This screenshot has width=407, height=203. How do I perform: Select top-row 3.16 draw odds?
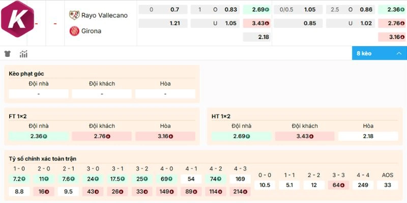coord(392,37)
